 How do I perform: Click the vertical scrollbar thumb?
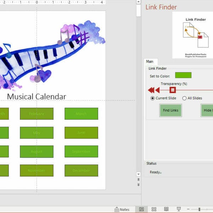coord(138,11)
